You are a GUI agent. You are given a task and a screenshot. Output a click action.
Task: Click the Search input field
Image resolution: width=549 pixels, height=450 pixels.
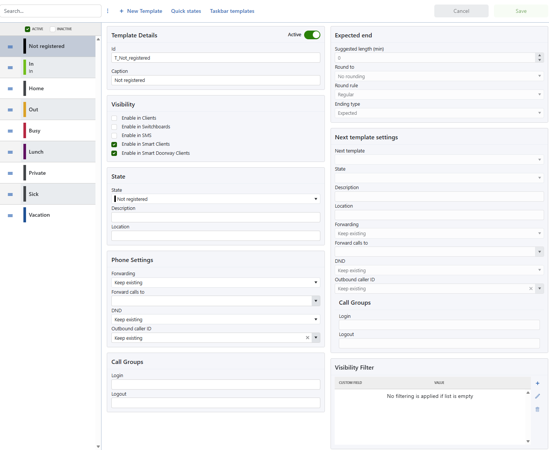point(51,11)
